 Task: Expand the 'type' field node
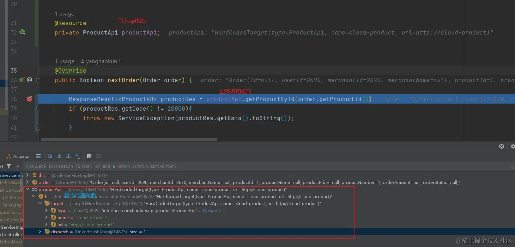(x=46, y=210)
